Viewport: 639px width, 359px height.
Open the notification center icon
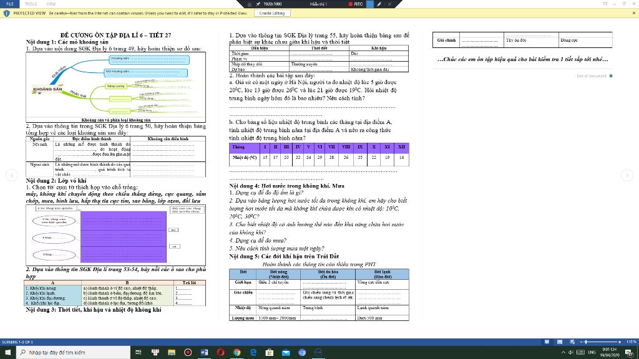point(630,353)
